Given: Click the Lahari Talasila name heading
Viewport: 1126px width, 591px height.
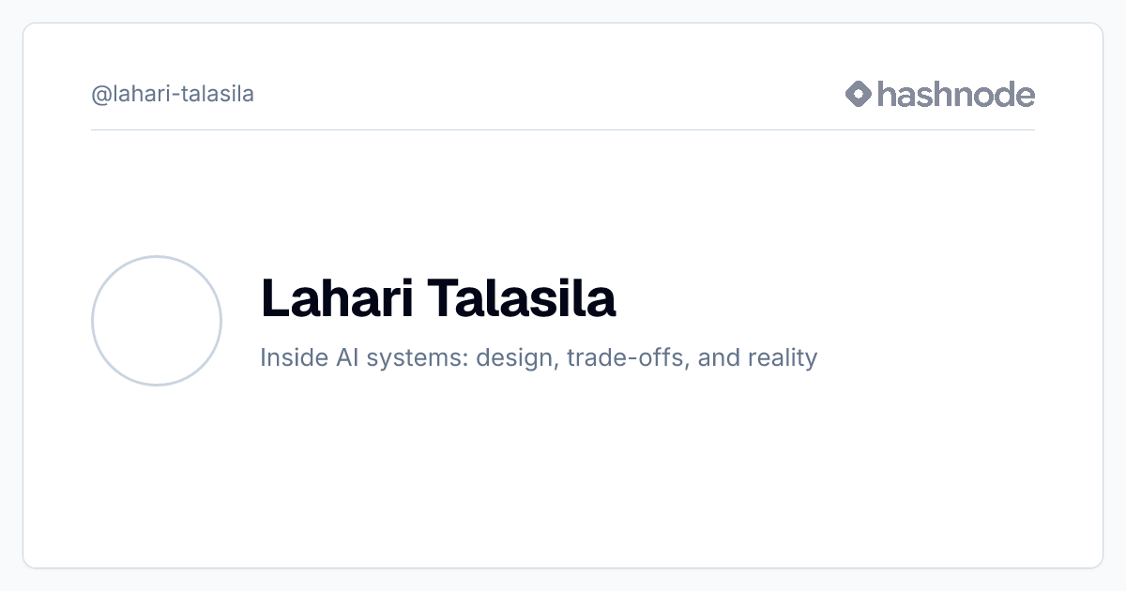Looking at the screenshot, I should tap(438, 298).
